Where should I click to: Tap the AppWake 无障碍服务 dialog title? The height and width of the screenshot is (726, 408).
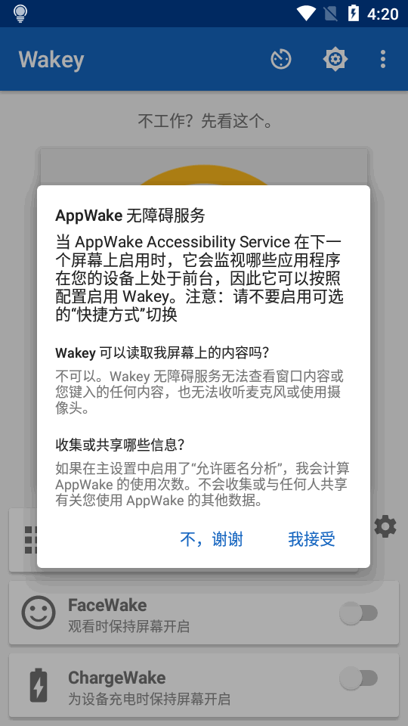click(130, 215)
